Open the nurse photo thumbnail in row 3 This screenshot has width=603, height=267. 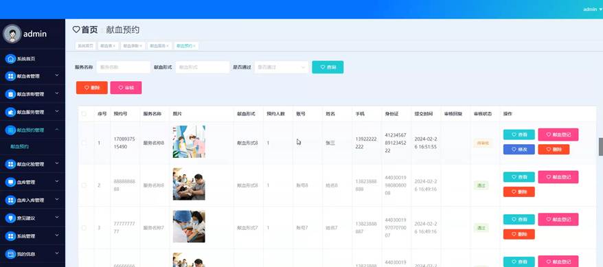pyautogui.click(x=189, y=227)
